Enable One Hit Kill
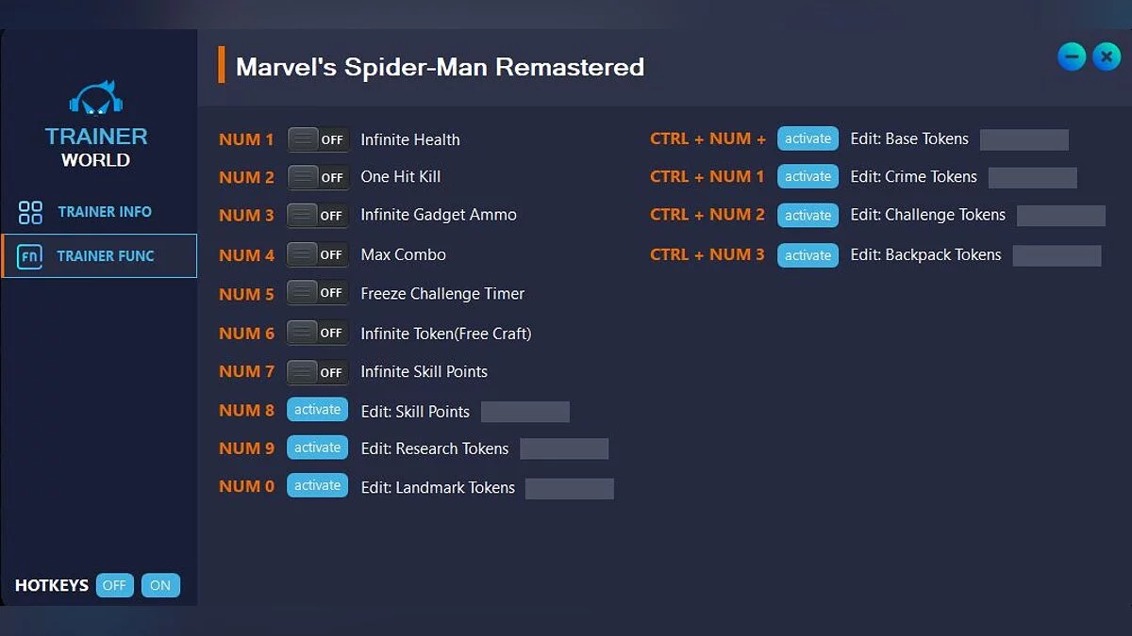1132x636 pixels. tap(317, 176)
